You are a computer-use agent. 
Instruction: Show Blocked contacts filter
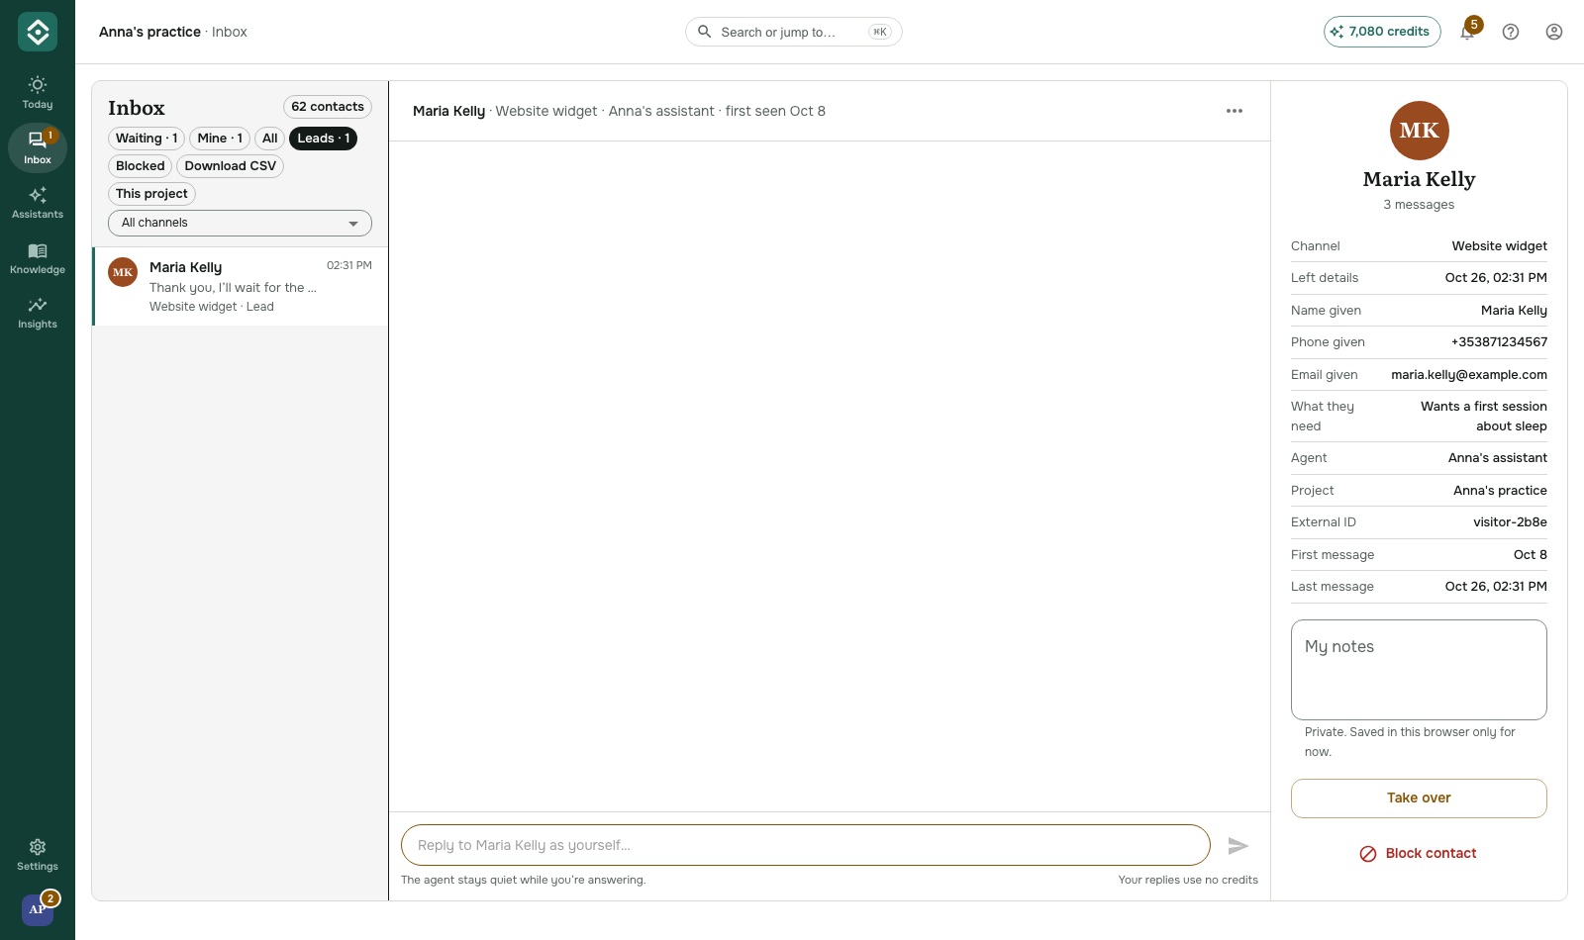pyautogui.click(x=140, y=166)
